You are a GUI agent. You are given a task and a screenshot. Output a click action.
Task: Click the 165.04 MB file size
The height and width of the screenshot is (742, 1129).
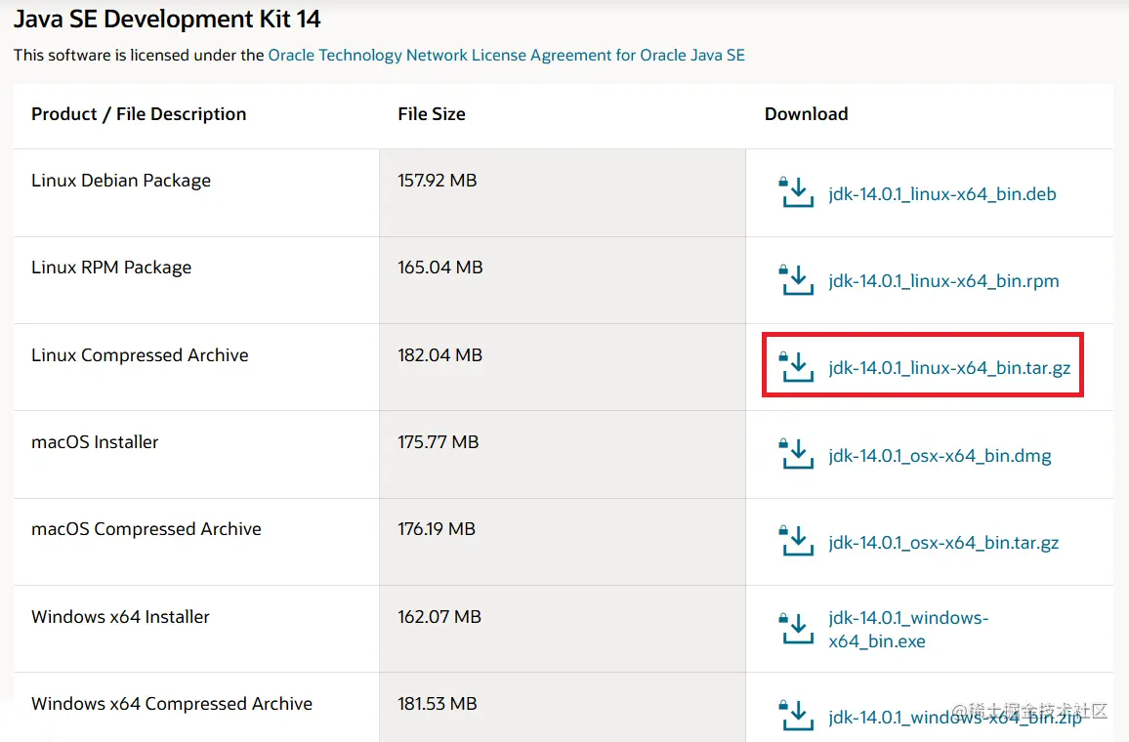coord(439,268)
